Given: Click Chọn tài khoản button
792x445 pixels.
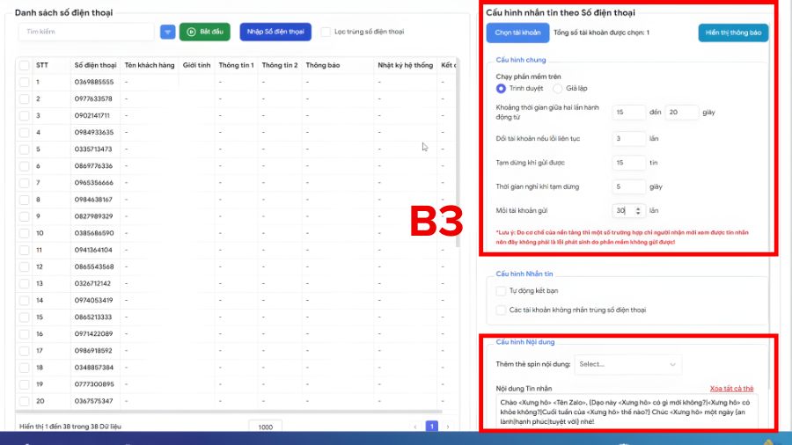Looking at the screenshot, I should pyautogui.click(x=517, y=33).
